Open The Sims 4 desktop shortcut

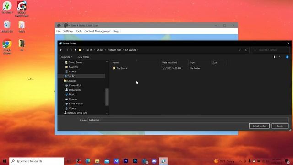point(7,7)
